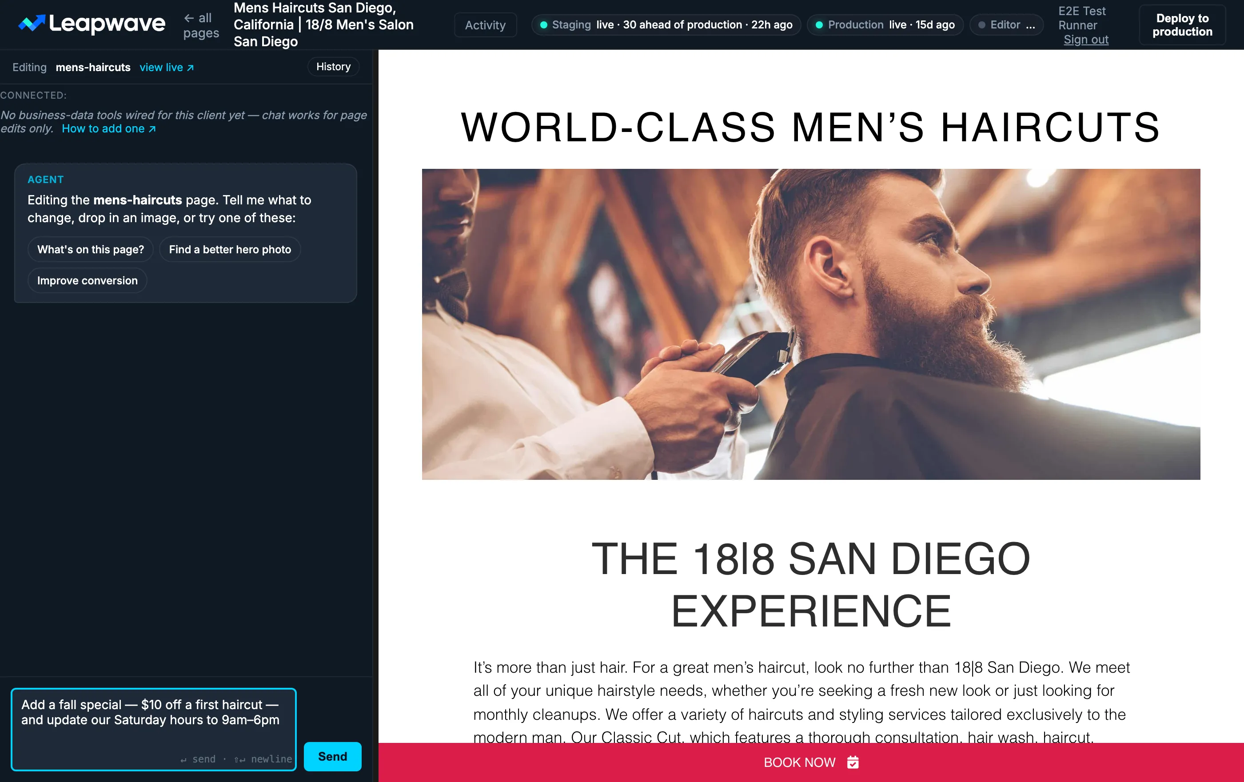The height and width of the screenshot is (782, 1244).
Task: Click the intro paragraph about men's haircuts
Action: (x=802, y=702)
